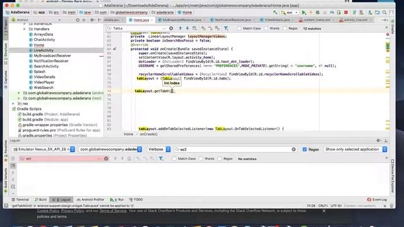Click the toolbar icon left of the Stop button
This screenshot has width=404, height=227.
[x=339, y=13]
